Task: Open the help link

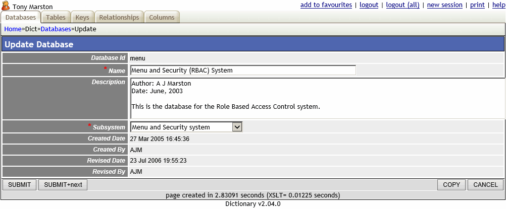Action: 498,5
